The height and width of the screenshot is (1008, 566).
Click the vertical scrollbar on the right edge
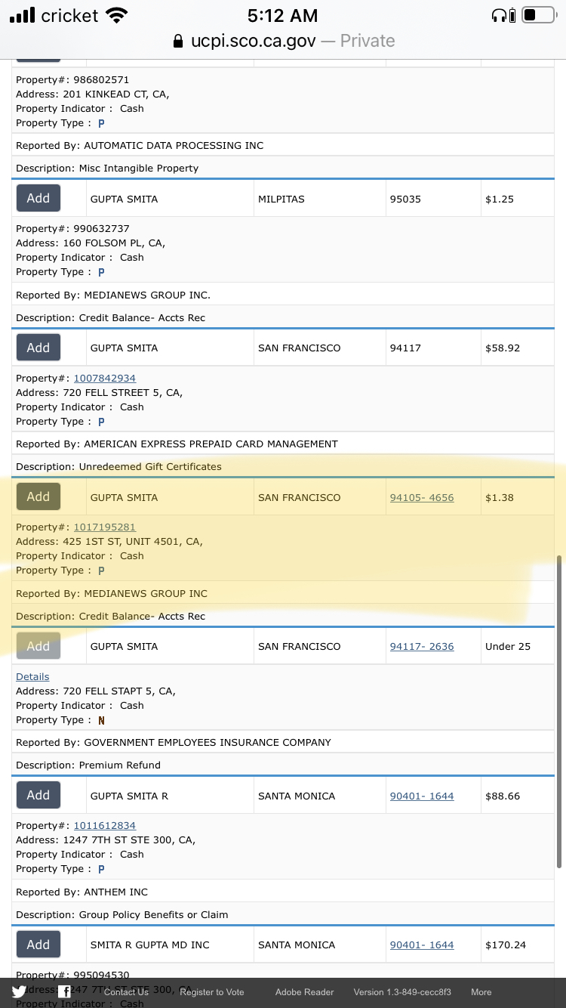(558, 710)
